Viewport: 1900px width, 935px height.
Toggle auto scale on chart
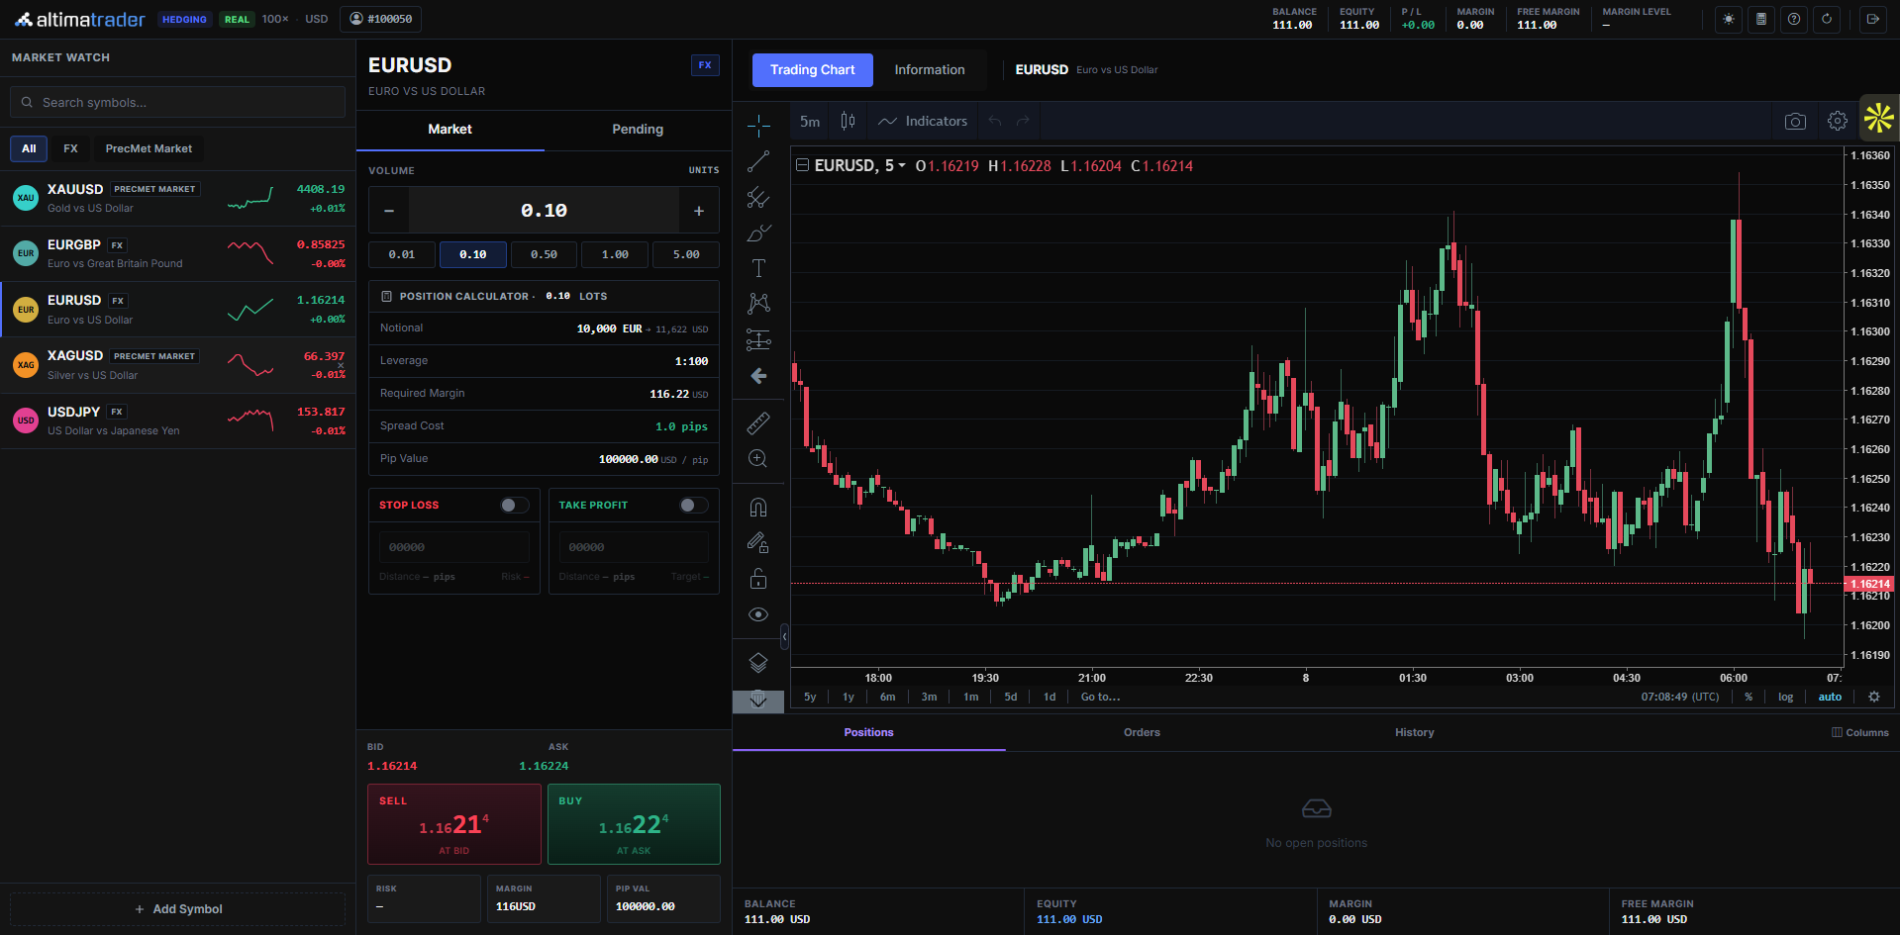pos(1830,697)
